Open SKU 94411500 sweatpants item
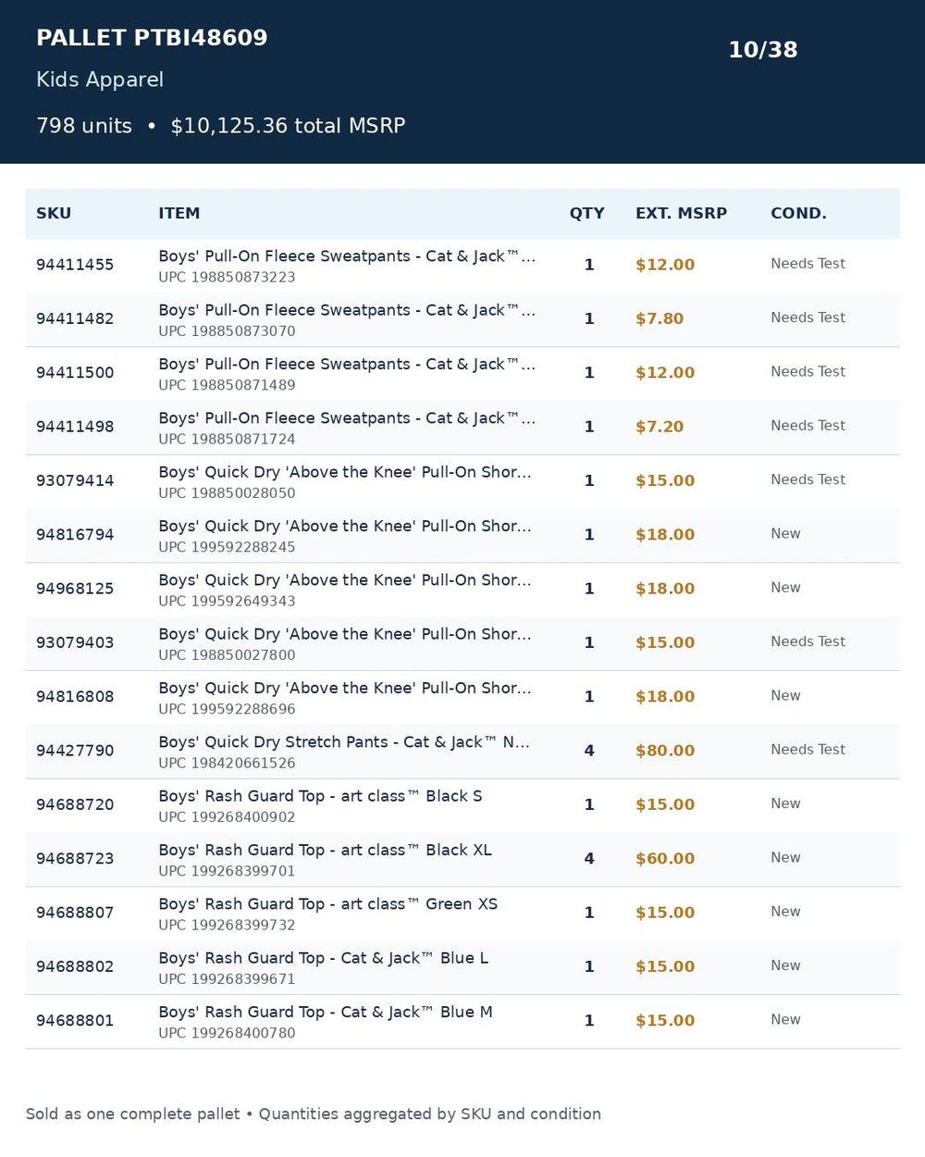925x1157 pixels. tap(347, 364)
